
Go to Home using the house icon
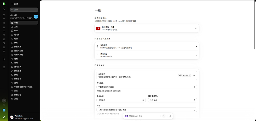pos(4,15)
